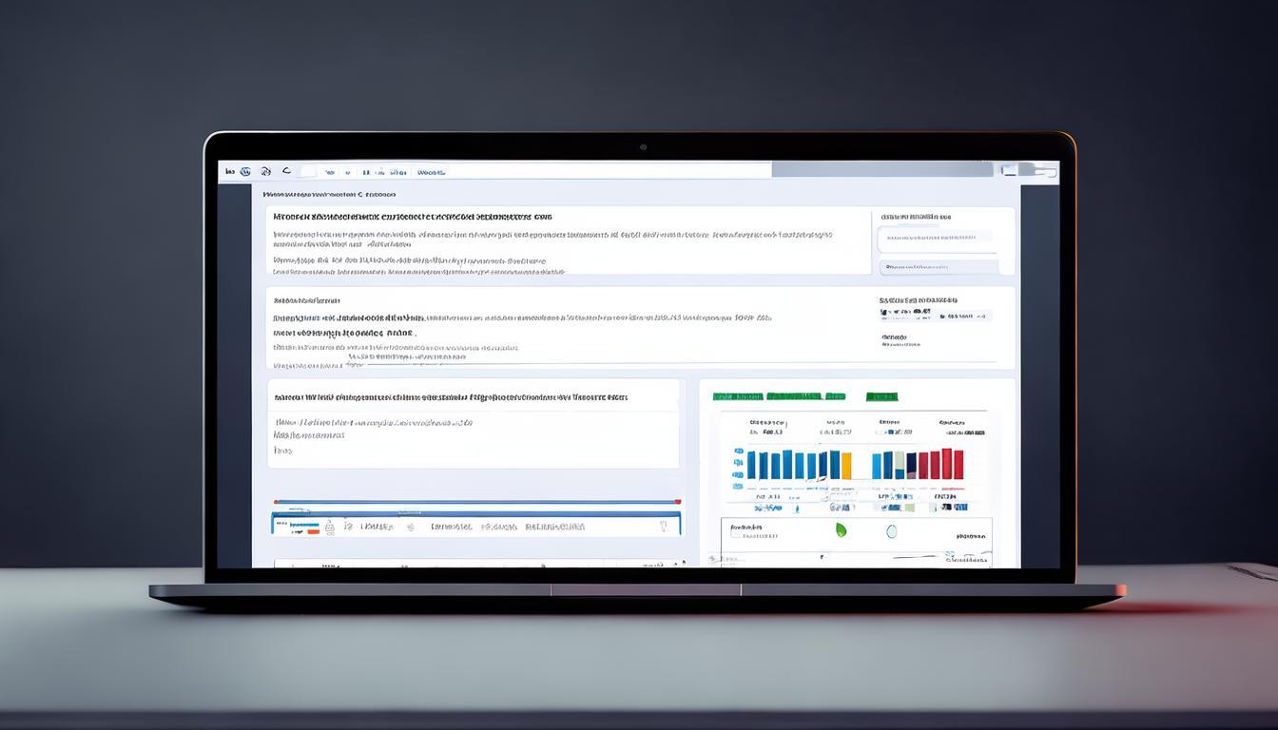1278x730 pixels.
Task: Click the oval outline icon beside the leaf
Action: [x=891, y=531]
